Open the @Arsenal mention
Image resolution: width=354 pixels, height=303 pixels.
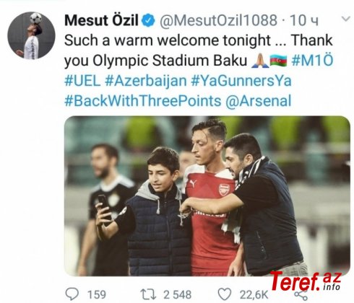(259, 101)
